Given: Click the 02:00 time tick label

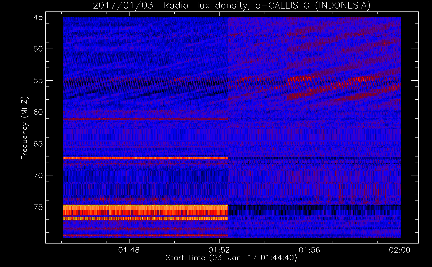Looking at the screenshot, I should tap(400, 250).
